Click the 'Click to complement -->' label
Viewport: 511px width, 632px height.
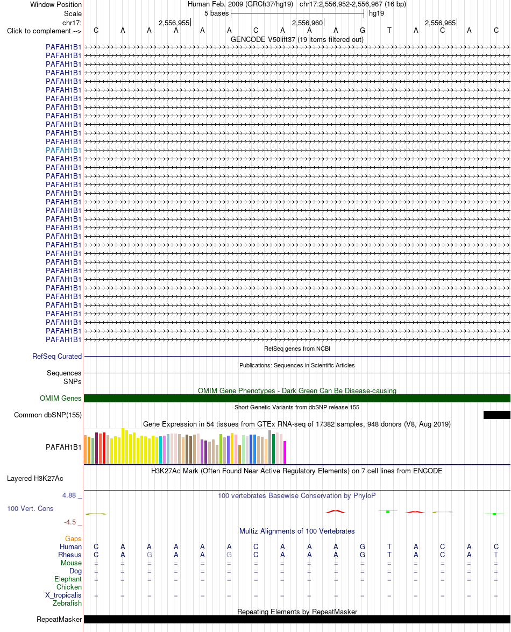pos(44,31)
